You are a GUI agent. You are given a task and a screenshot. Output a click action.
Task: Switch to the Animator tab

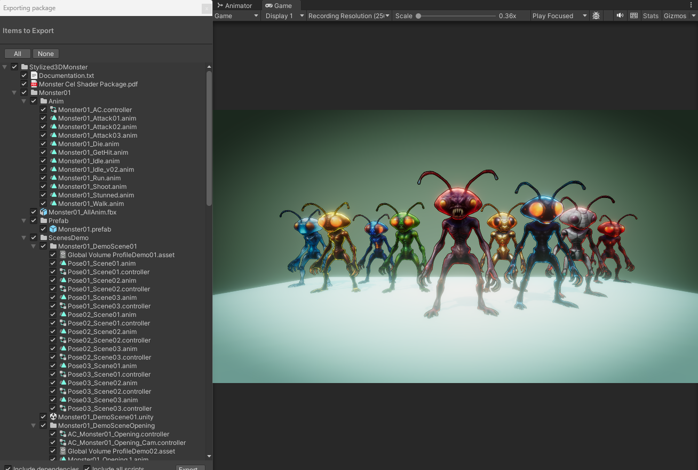[x=235, y=5]
